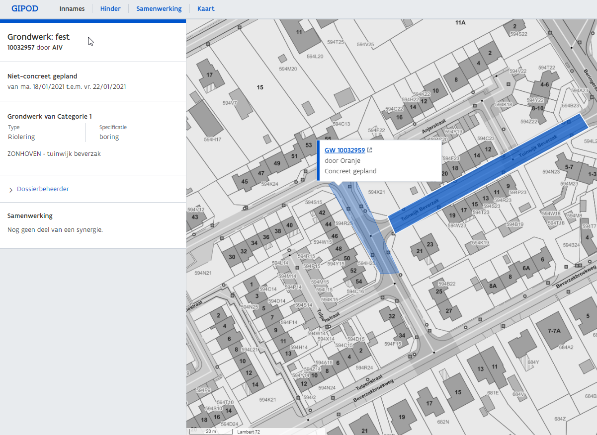
Task: Expand the Dossierbeheerder section
Action: (43, 189)
